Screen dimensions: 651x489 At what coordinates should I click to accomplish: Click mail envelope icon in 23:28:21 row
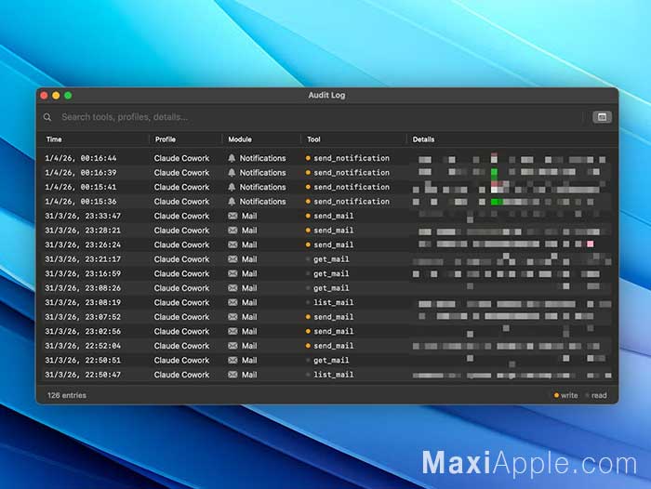tap(232, 231)
